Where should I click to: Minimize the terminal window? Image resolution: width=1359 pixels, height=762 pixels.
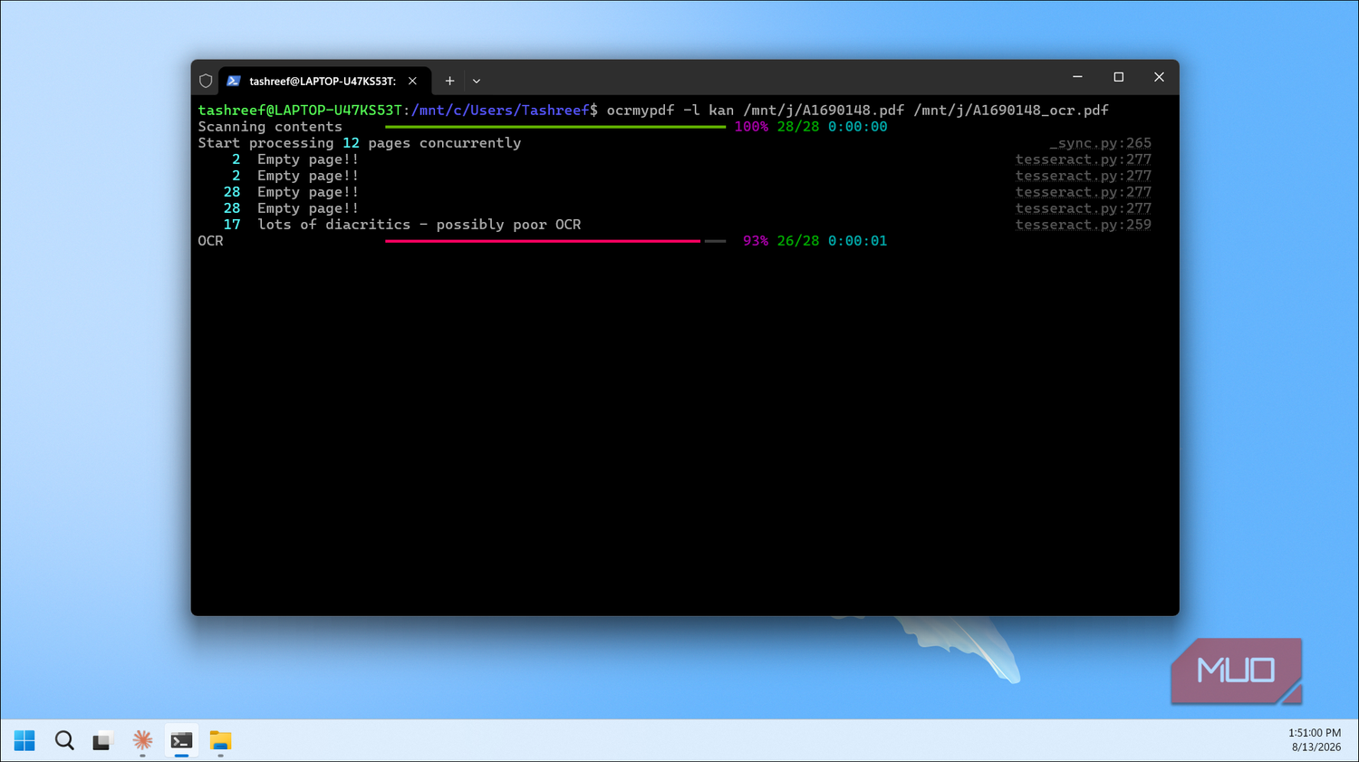tap(1077, 77)
